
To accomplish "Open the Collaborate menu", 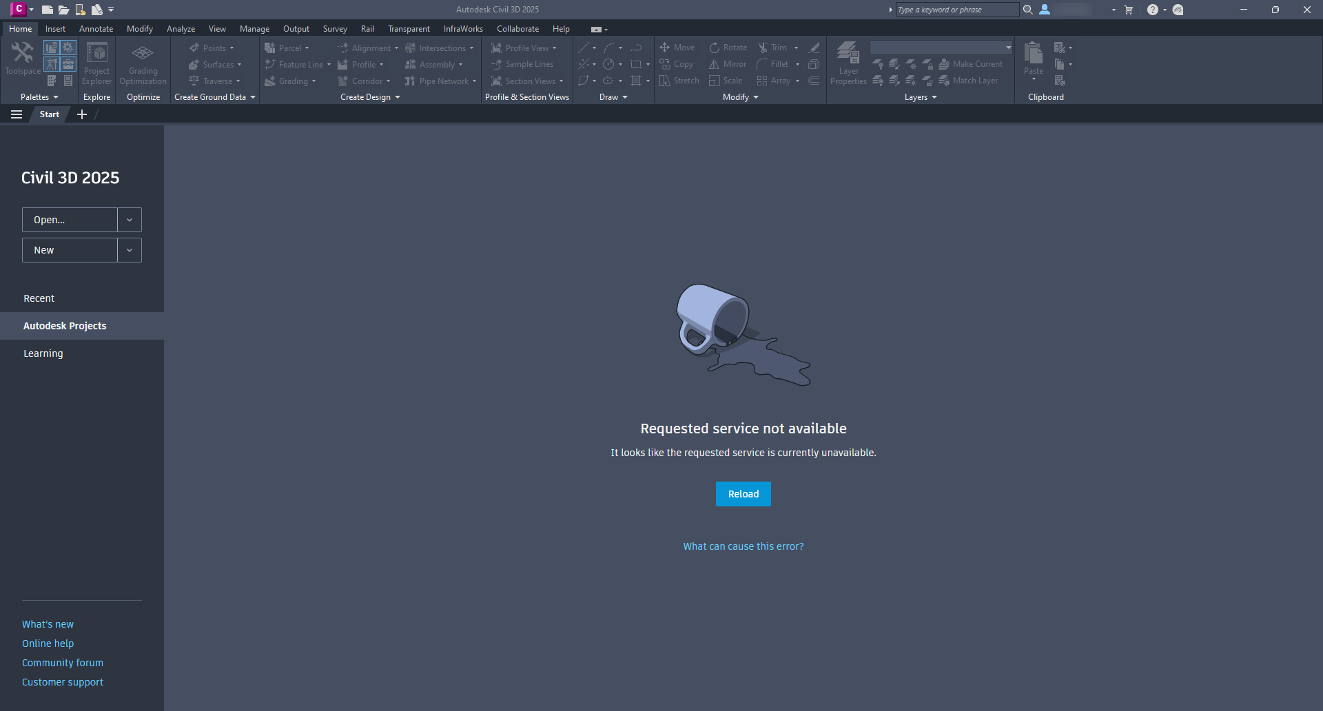I will (517, 28).
